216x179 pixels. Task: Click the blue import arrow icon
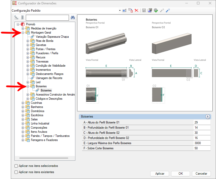pyautogui.click(x=168, y=11)
